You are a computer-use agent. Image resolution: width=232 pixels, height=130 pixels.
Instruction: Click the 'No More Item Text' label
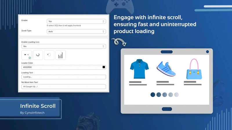point(30,82)
